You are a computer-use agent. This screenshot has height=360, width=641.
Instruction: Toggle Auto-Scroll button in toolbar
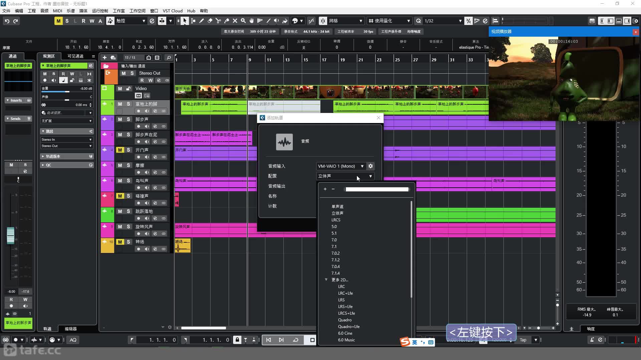point(162,21)
